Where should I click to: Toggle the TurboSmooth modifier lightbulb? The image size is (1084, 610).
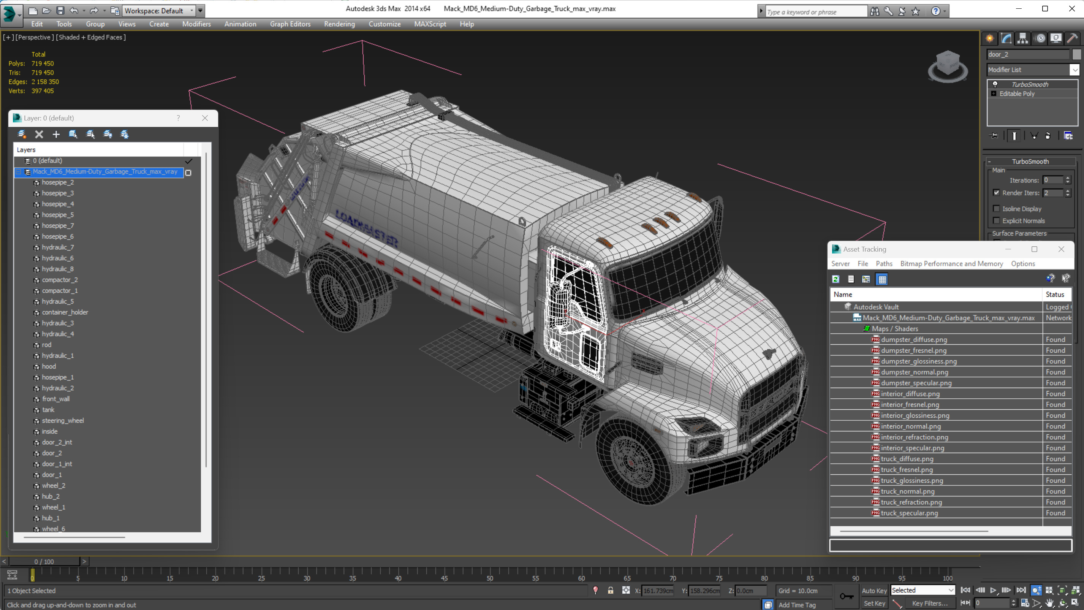(995, 84)
